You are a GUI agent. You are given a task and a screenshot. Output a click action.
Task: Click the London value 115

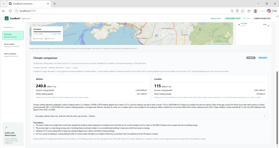click(x=157, y=86)
